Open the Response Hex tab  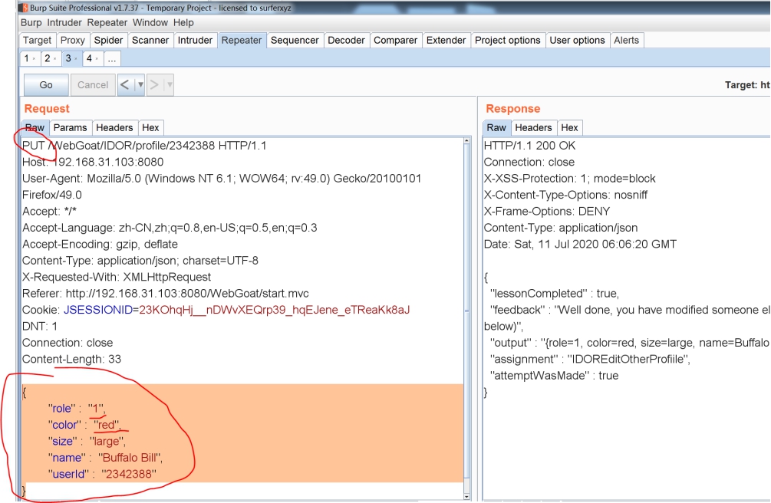(x=569, y=128)
